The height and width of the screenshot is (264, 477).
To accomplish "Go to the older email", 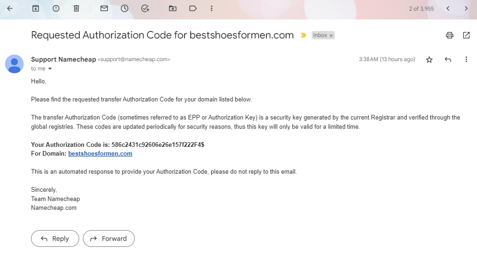I will click(x=466, y=8).
